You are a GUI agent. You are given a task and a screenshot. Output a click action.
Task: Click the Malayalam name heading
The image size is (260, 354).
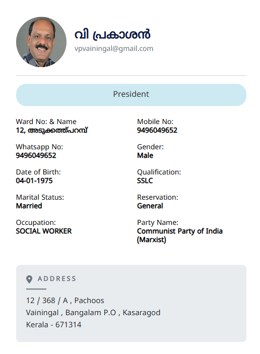coord(112,34)
